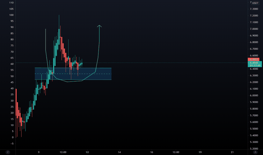Click the 5.6000 price axis label
Viewport: 263px width, 155px height.
(254, 122)
